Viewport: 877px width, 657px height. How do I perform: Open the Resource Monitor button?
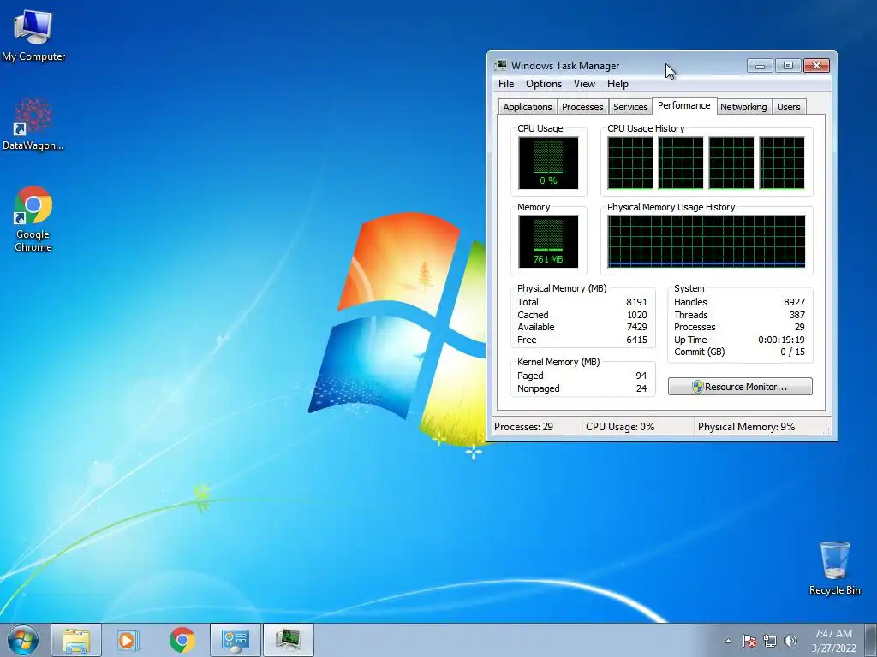click(740, 387)
